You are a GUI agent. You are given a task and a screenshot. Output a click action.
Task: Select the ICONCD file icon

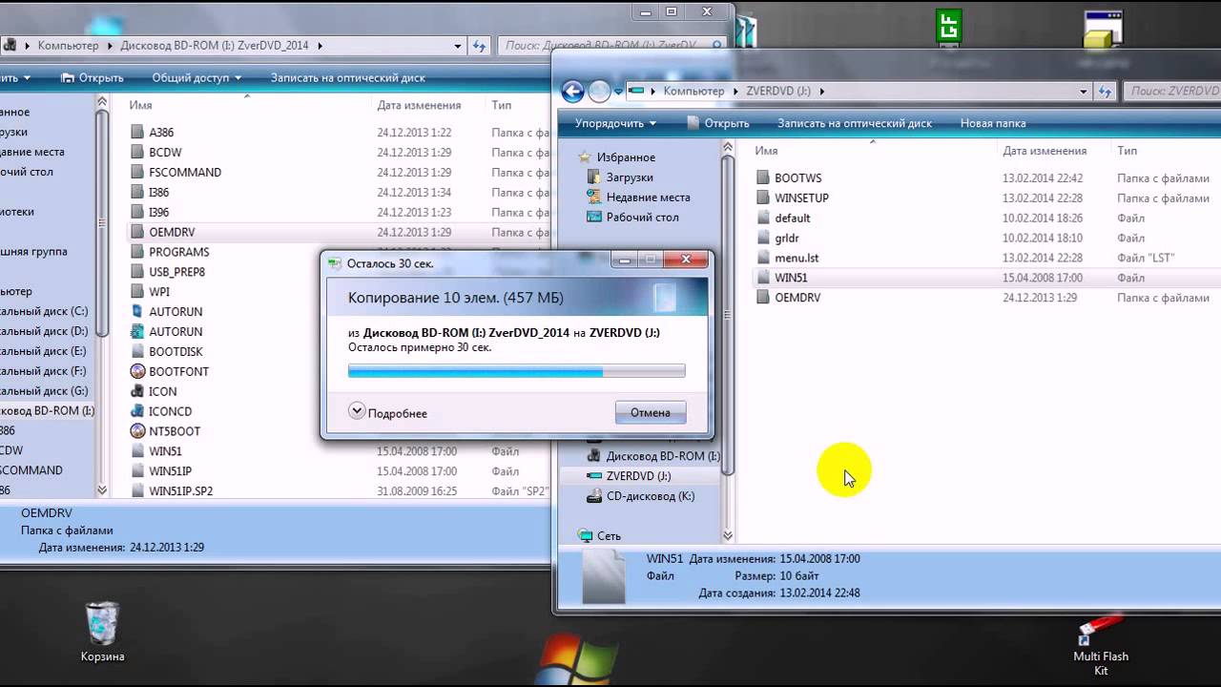coord(136,411)
